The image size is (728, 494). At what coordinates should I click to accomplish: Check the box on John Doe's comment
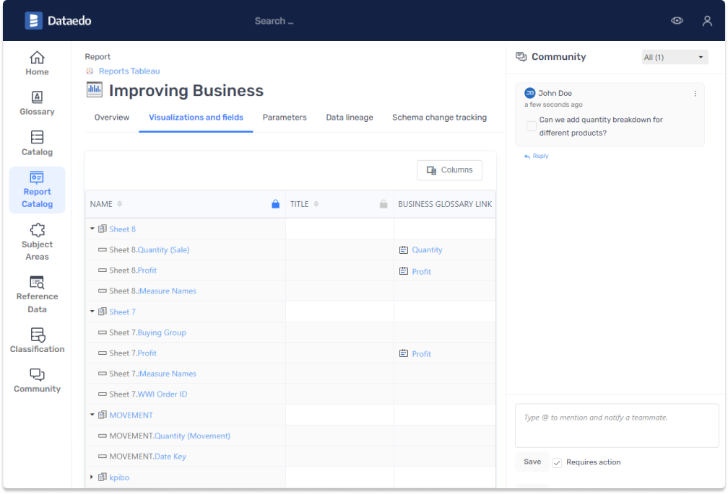point(532,126)
